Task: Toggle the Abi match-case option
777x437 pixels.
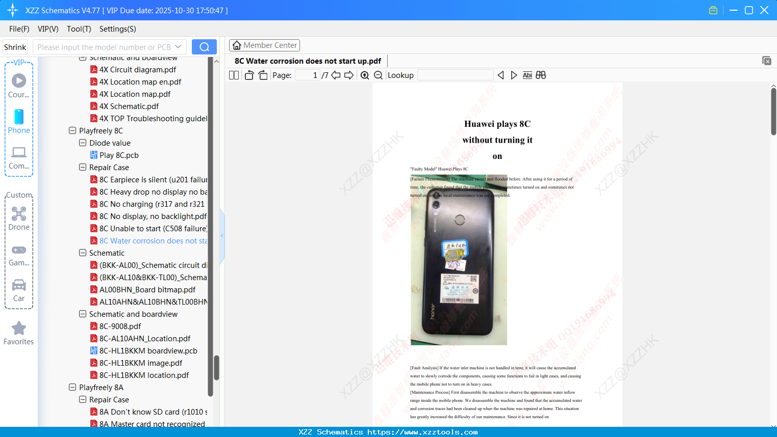Action: coord(528,75)
